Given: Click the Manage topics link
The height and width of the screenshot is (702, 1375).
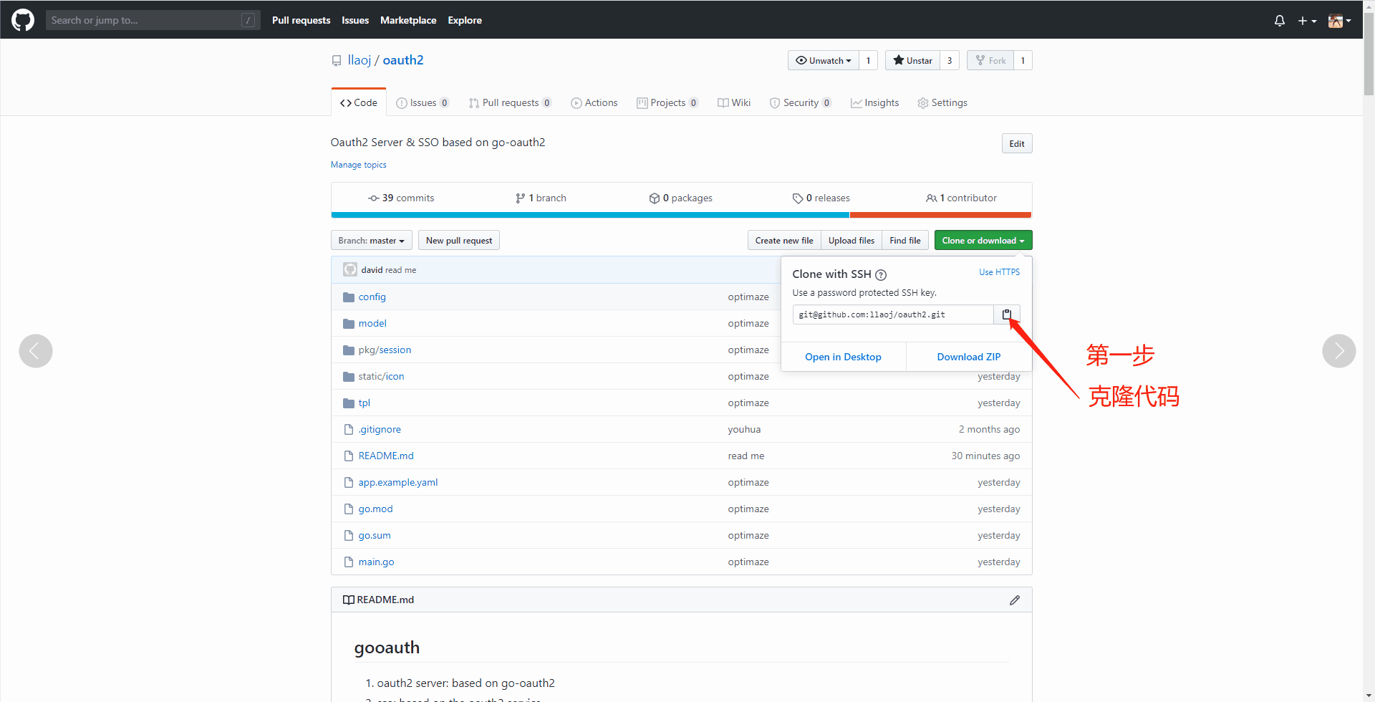Looking at the screenshot, I should (x=358, y=165).
